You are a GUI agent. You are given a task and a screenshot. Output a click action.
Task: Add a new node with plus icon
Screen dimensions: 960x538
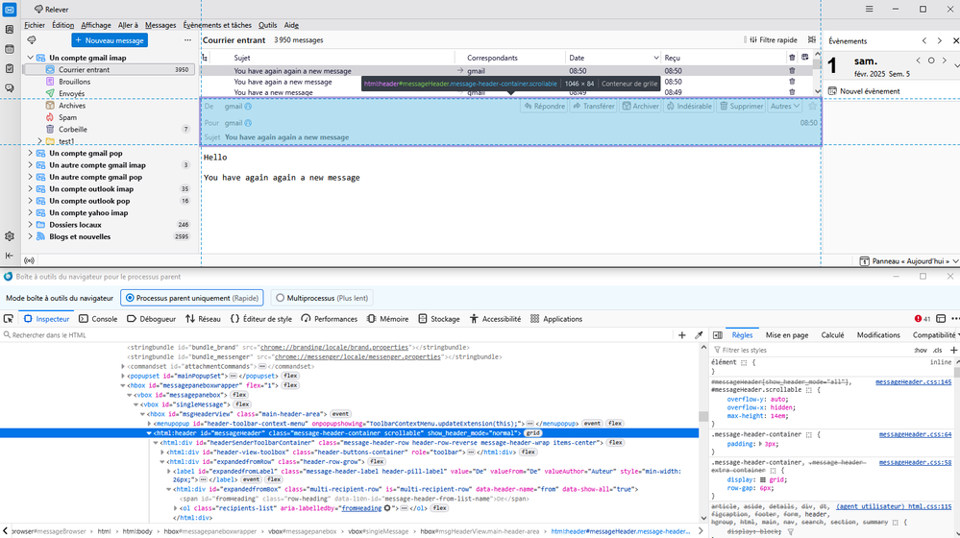point(682,335)
